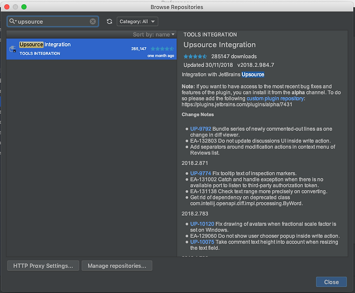Click the red close window button
The image size is (355, 293).
[x=7, y=7]
